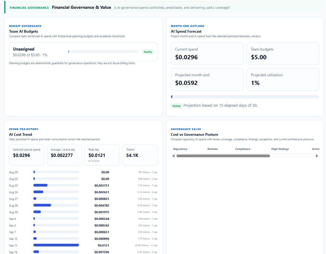Click the right scroll arrow in governance table
This screenshot has height=254, width=326.
(x=317, y=156)
